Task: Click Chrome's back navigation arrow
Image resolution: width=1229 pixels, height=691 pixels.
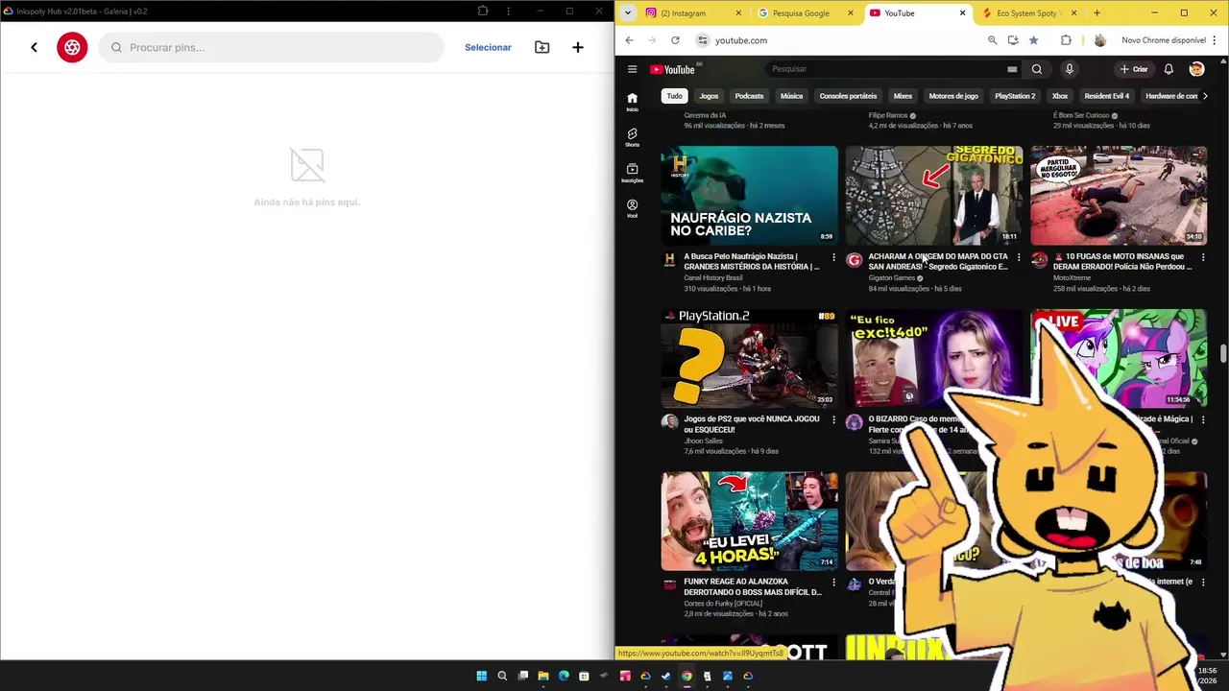Action: click(x=629, y=40)
